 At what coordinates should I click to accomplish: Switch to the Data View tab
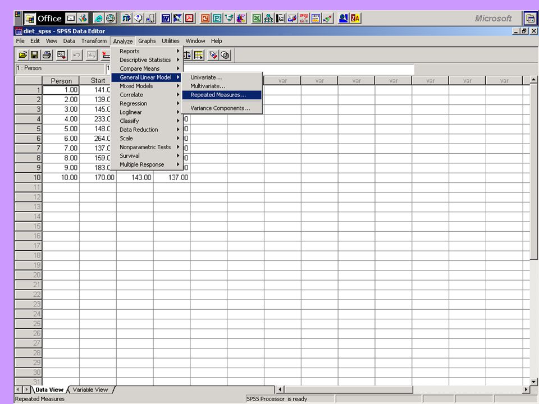(x=49, y=389)
